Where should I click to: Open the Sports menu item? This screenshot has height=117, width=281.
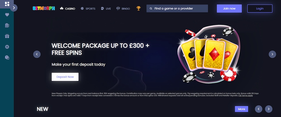88,9
